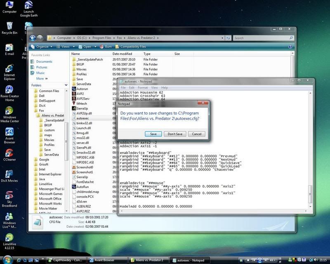Image resolution: width=330 pixels, height=264 pixels.
Task: Open Sky Broadband desktop shortcut
Action: [x=9, y=199]
